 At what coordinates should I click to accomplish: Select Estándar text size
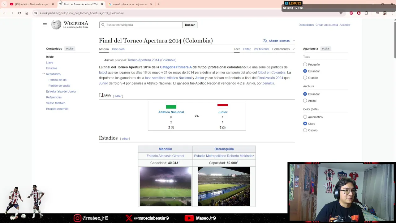(x=305, y=71)
